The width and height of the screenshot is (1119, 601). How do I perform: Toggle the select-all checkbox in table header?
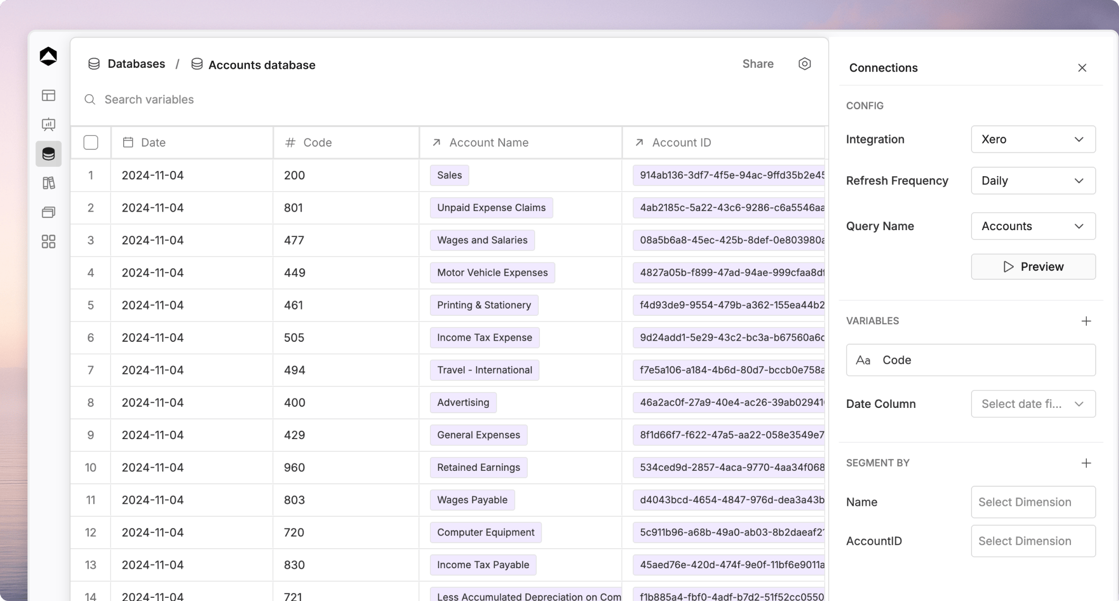tap(91, 142)
